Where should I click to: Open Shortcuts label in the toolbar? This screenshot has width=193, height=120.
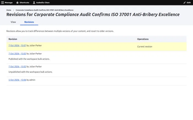click(x=24, y=2)
